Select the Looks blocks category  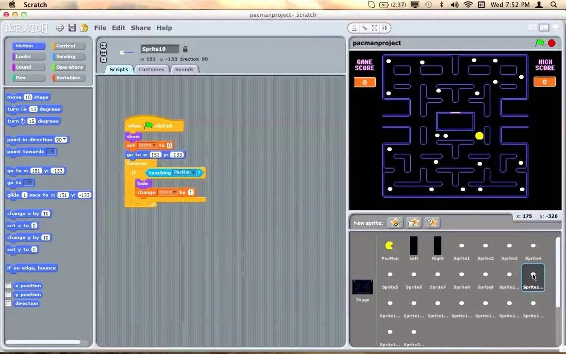[28, 57]
